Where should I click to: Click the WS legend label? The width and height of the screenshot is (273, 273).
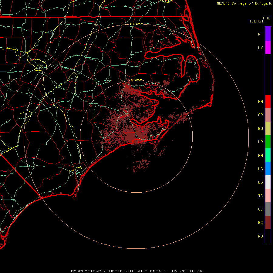coord(261,169)
